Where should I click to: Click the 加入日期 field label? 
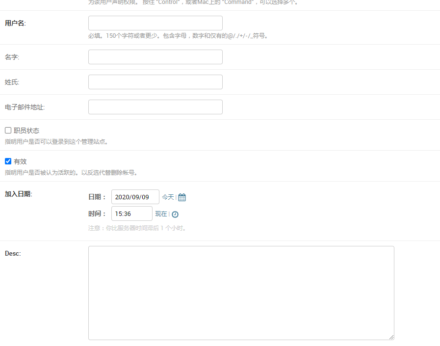tap(19, 194)
